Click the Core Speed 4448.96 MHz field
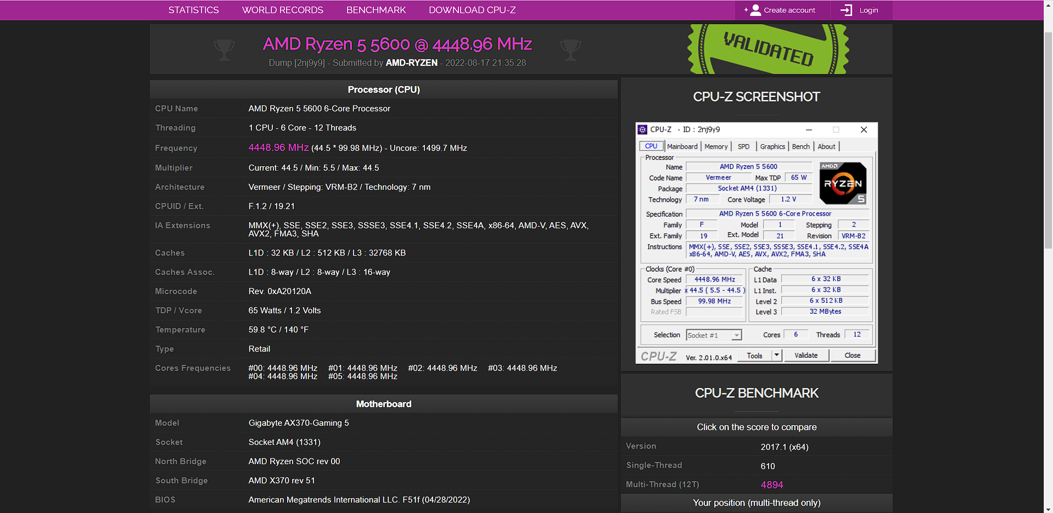The image size is (1053, 513). 714,279
